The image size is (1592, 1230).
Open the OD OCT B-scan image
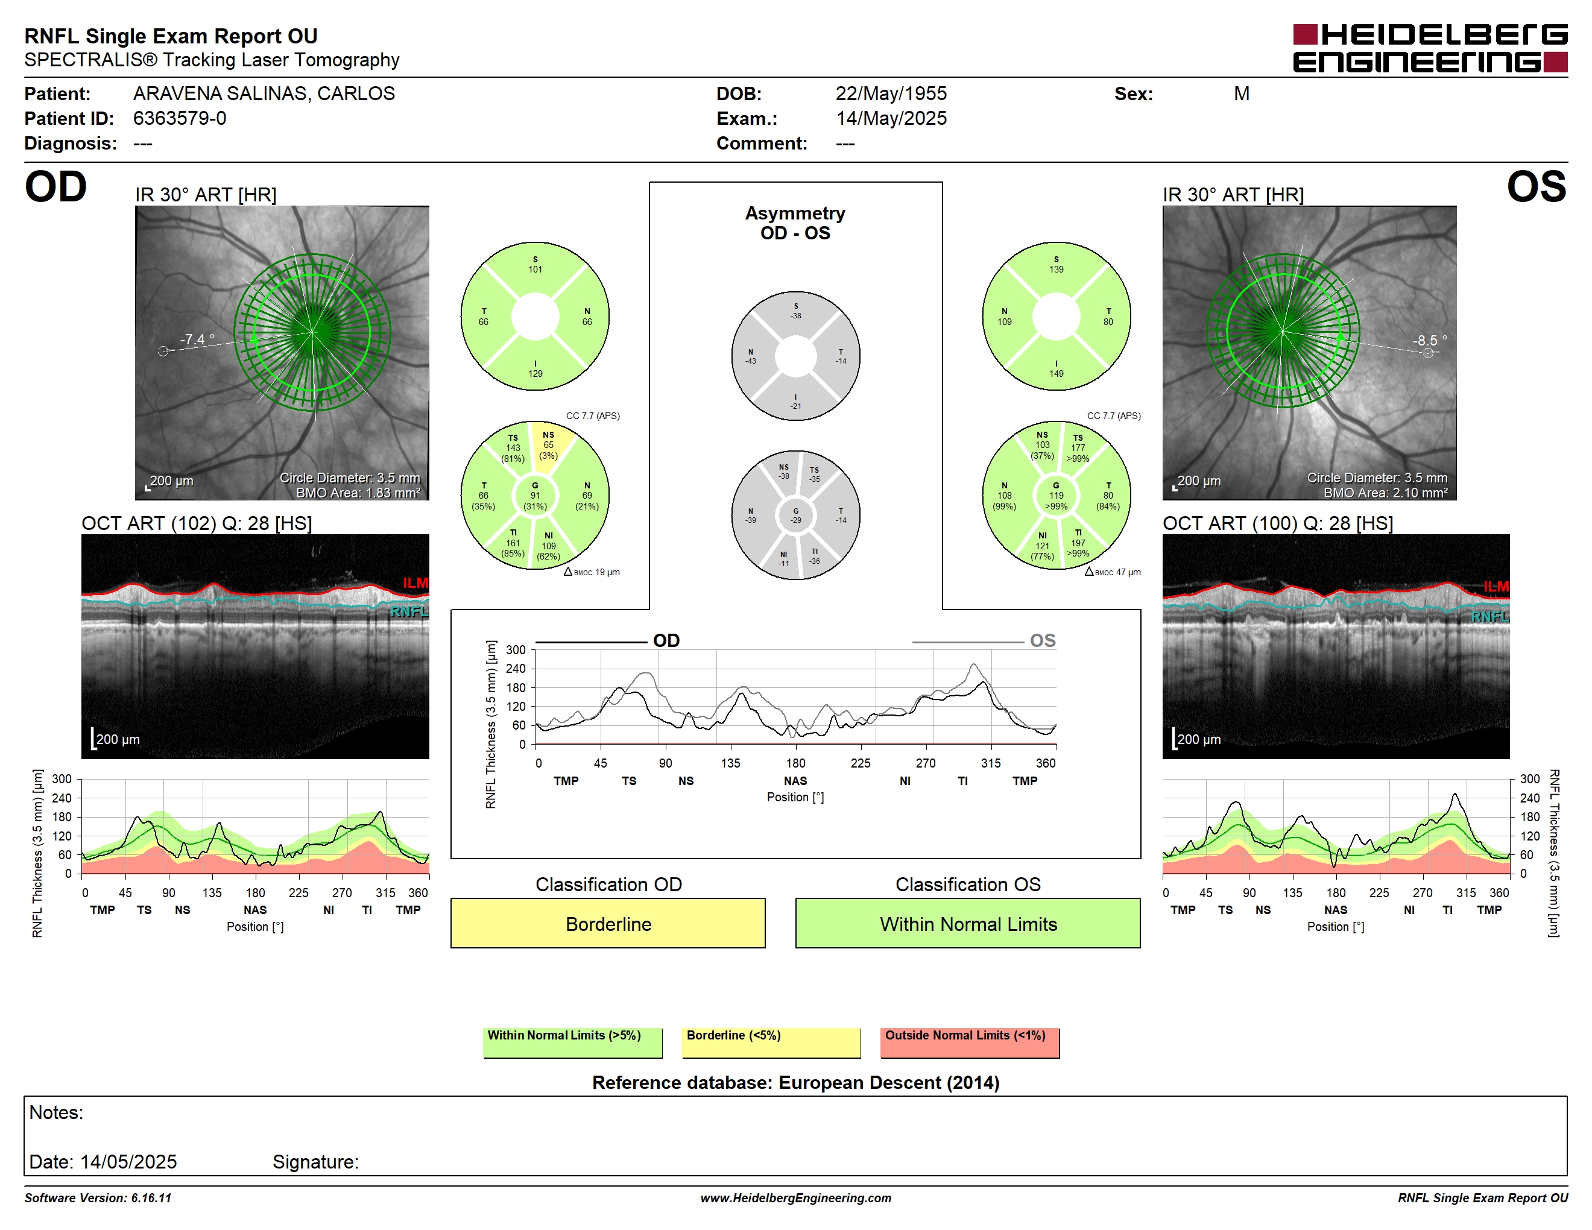(x=255, y=646)
